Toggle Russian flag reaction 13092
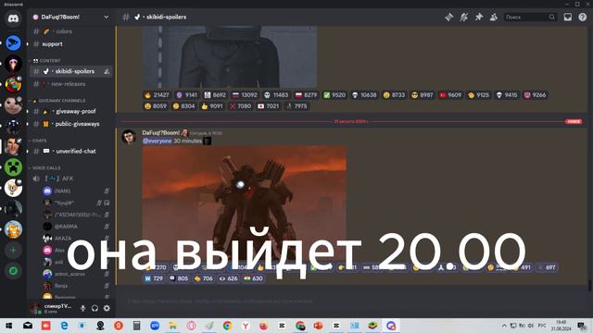Viewport: 593px width, 333px height. 245,95
